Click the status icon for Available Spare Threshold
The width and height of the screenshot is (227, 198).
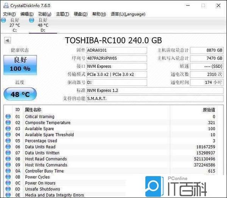pyautogui.click(x=8, y=134)
